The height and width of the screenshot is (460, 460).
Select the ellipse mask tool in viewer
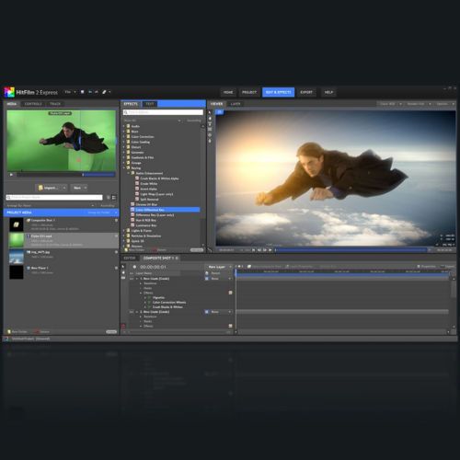(x=210, y=134)
